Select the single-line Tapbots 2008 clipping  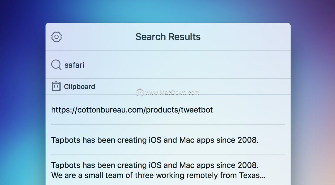pos(168,140)
